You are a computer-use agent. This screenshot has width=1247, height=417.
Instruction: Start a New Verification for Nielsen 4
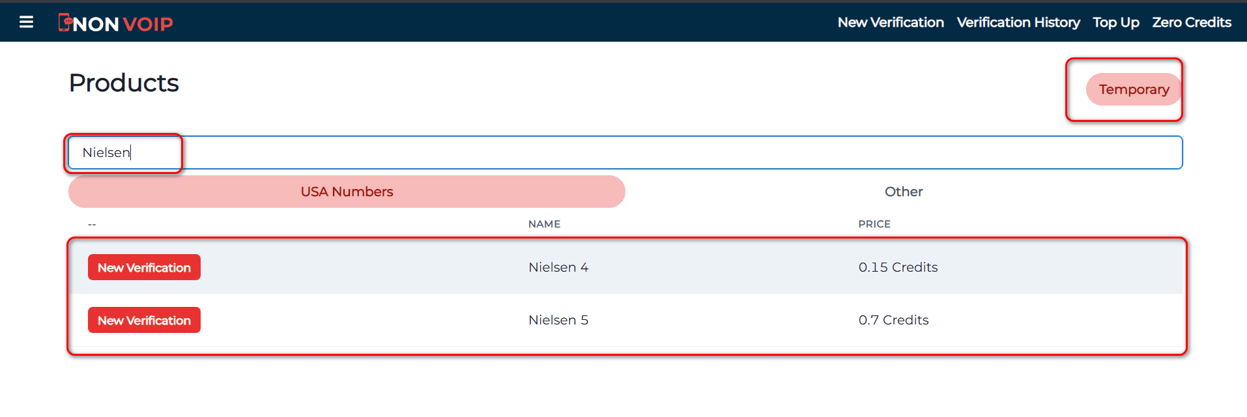[144, 266]
